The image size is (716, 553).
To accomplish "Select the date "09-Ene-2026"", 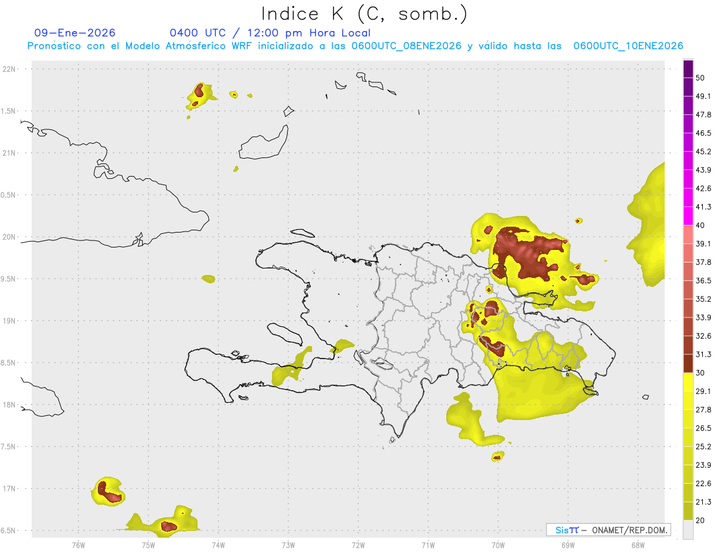I will (x=75, y=33).
